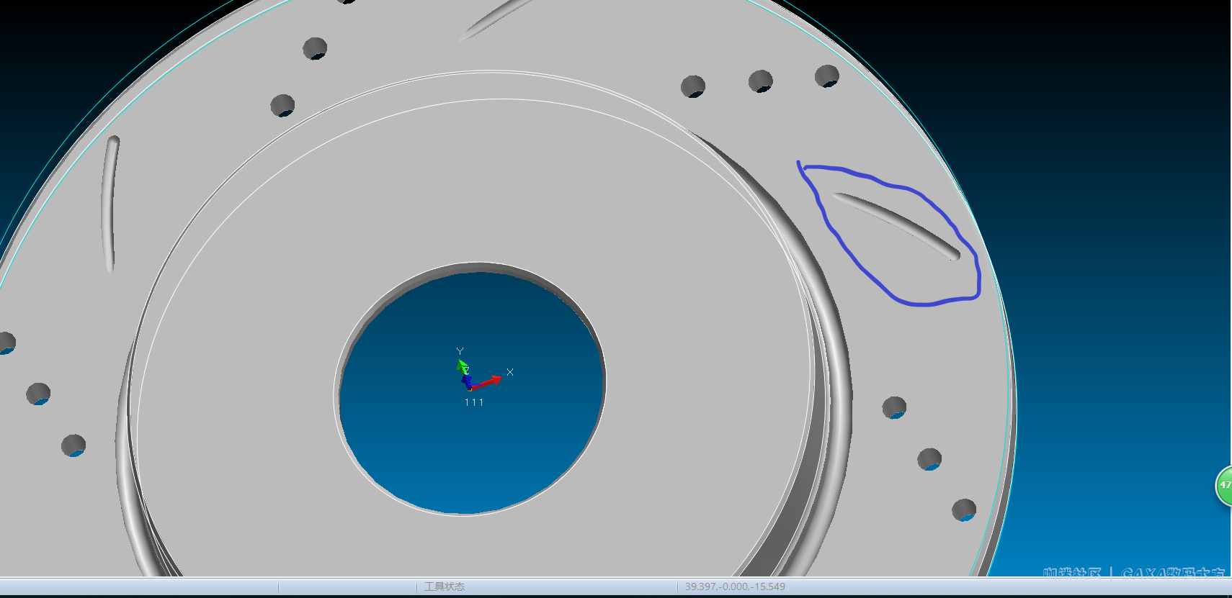
Task: Select rightmost hole of top-right three-hole group
Action: click(x=826, y=76)
